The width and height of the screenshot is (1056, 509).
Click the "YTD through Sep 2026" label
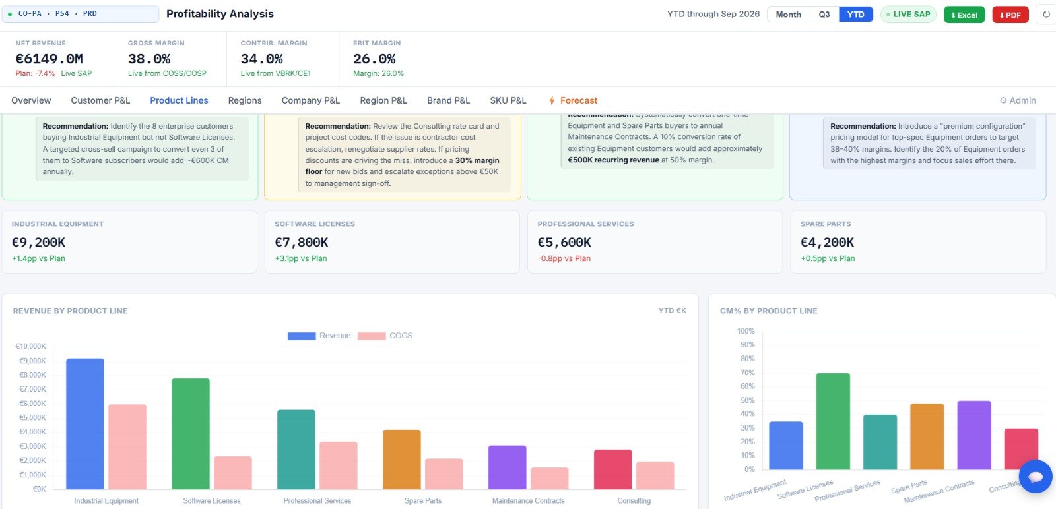(x=713, y=14)
